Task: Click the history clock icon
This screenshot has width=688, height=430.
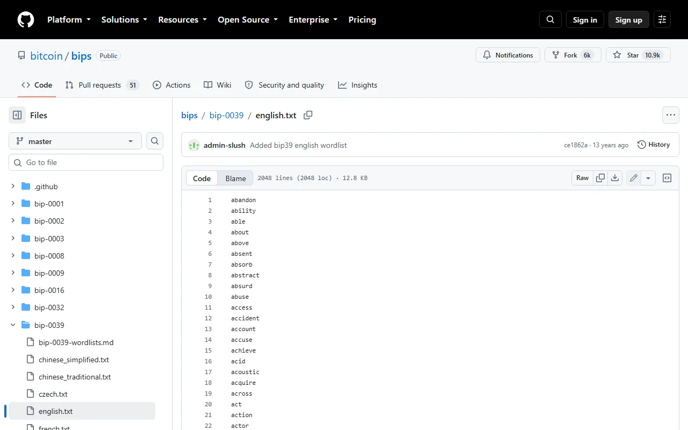Action: click(642, 145)
